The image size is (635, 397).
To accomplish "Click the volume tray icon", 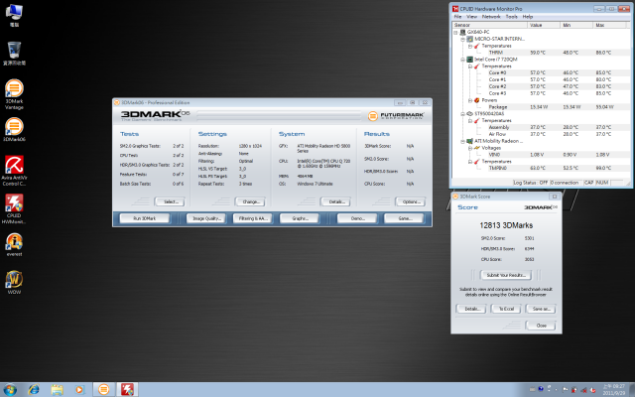I will [x=593, y=390].
